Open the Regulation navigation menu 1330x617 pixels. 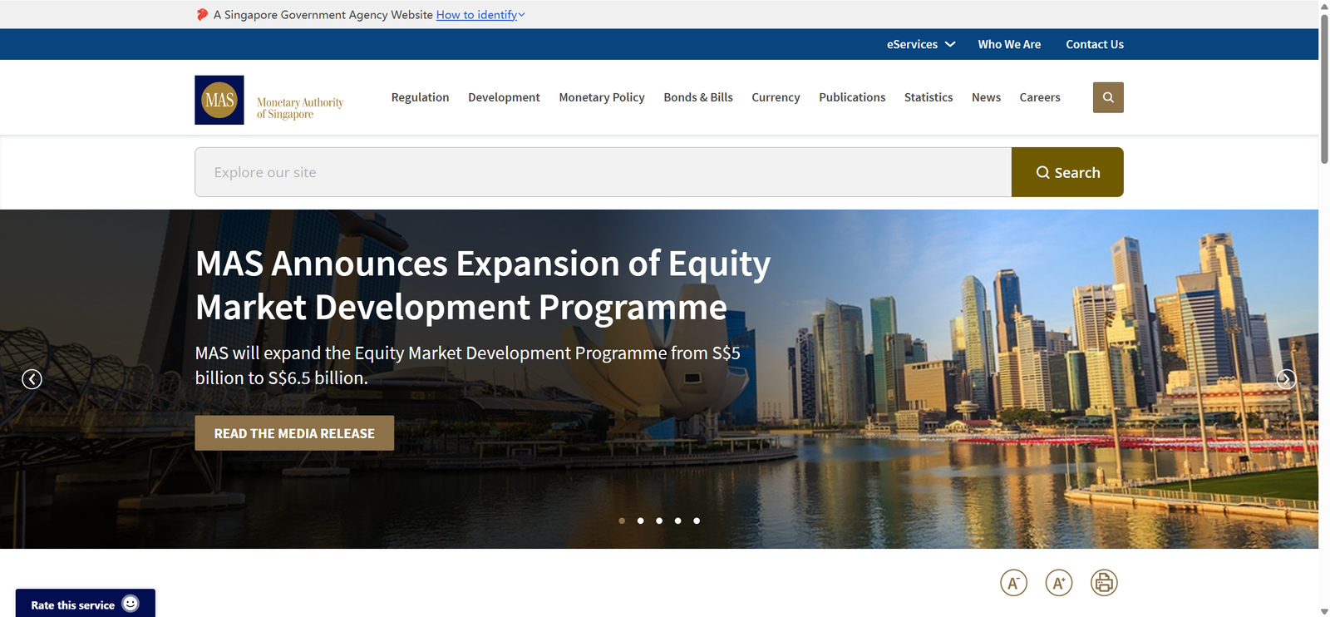420,97
